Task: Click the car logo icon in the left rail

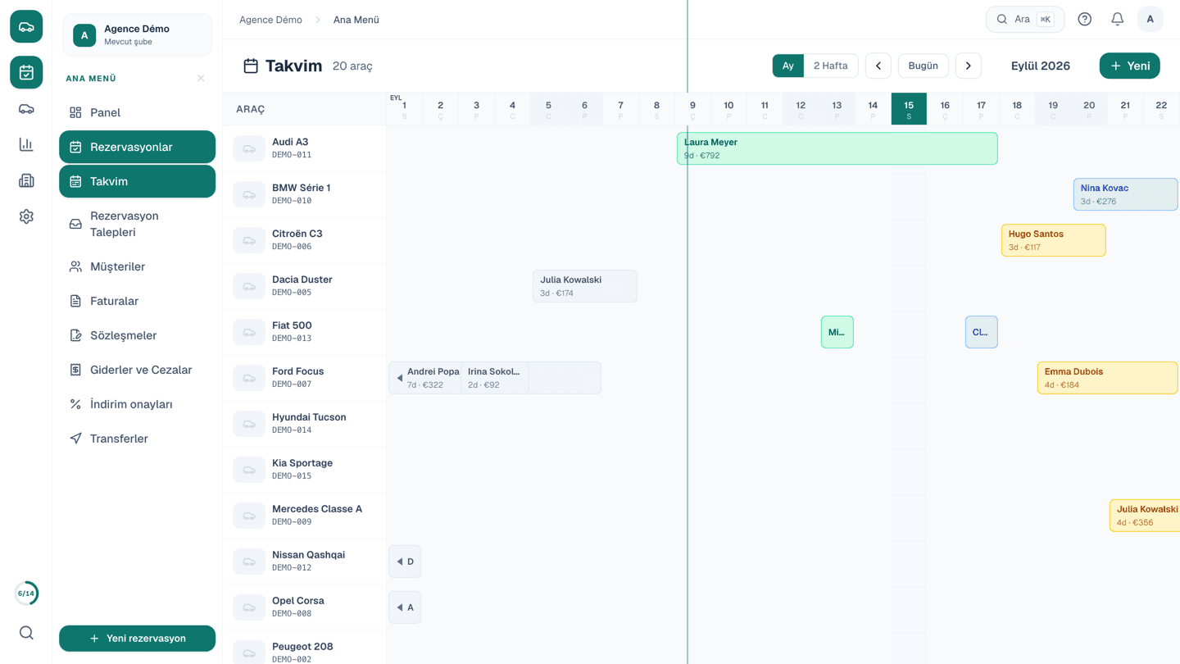Action: [x=26, y=27]
